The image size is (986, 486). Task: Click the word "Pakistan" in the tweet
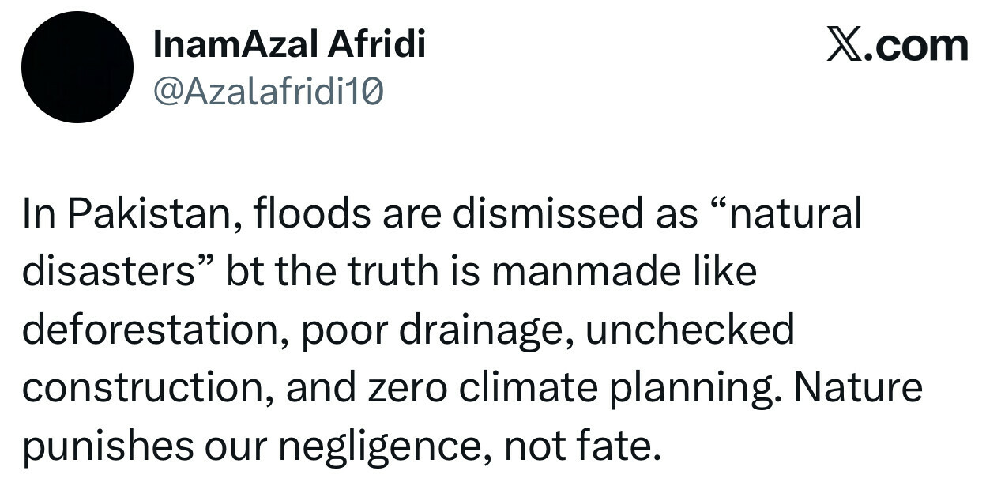coord(157,213)
